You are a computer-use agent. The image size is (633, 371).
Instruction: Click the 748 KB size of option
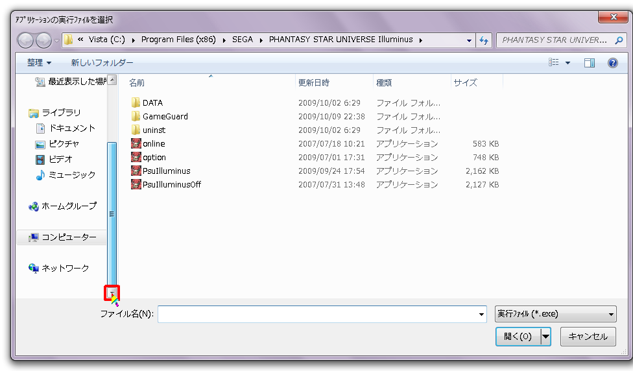click(x=486, y=158)
